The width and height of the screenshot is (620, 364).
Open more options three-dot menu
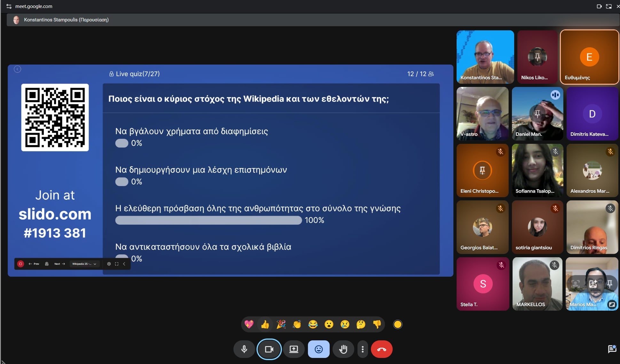pyautogui.click(x=362, y=349)
